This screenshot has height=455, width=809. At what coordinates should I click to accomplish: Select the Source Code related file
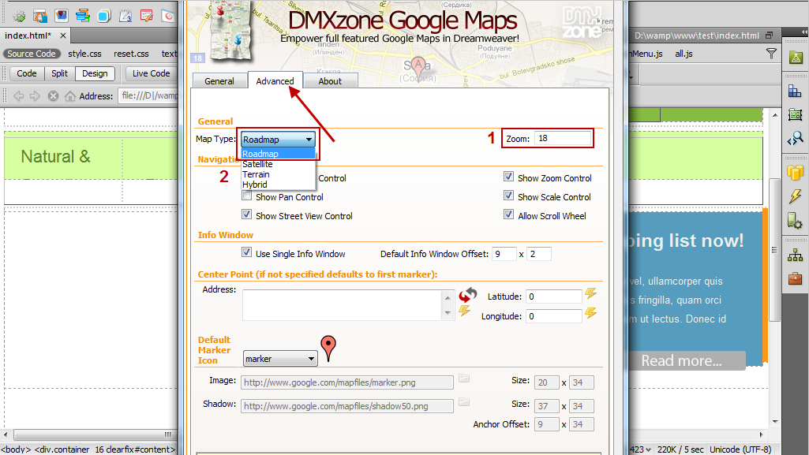(32, 54)
